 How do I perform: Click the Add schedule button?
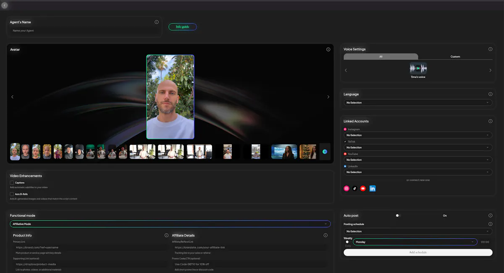click(418, 252)
